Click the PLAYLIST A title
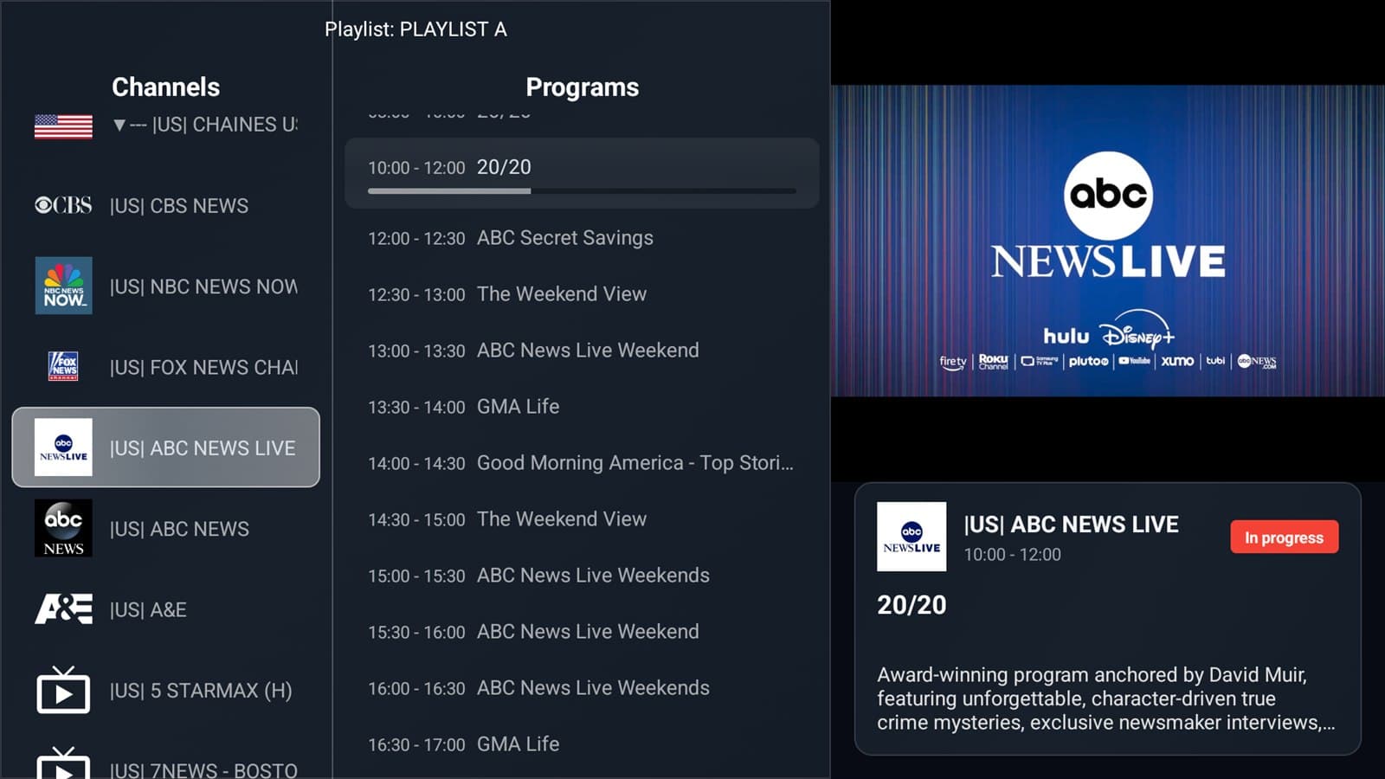 coord(416,29)
